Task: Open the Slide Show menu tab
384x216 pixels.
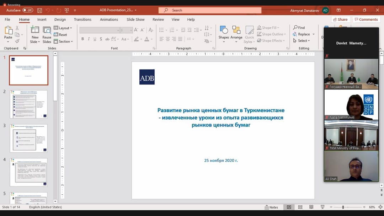Action: click(135, 20)
